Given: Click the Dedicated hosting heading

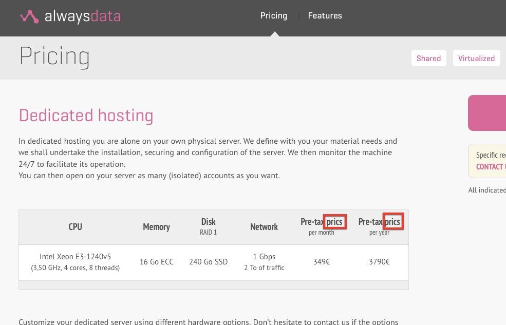Looking at the screenshot, I should coord(86,115).
